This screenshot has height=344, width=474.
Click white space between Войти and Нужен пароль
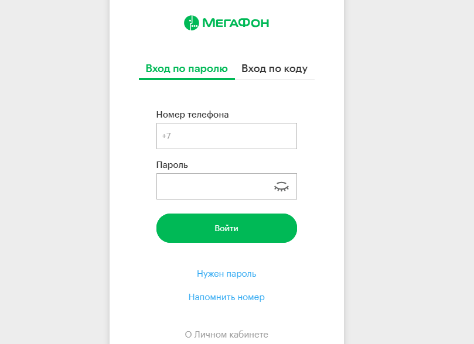tap(226, 256)
